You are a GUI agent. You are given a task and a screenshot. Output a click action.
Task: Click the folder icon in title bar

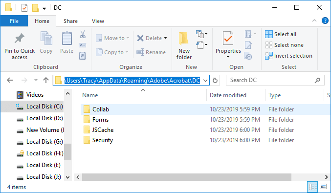[9, 7]
